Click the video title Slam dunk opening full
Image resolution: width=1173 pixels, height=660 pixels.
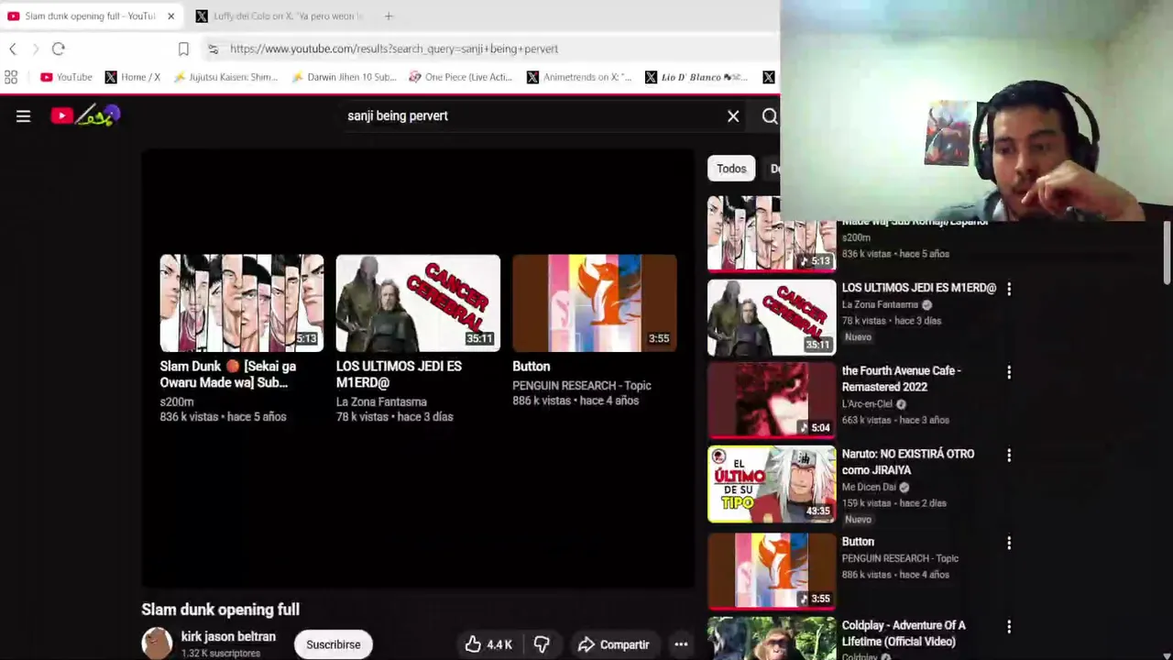[x=221, y=610]
